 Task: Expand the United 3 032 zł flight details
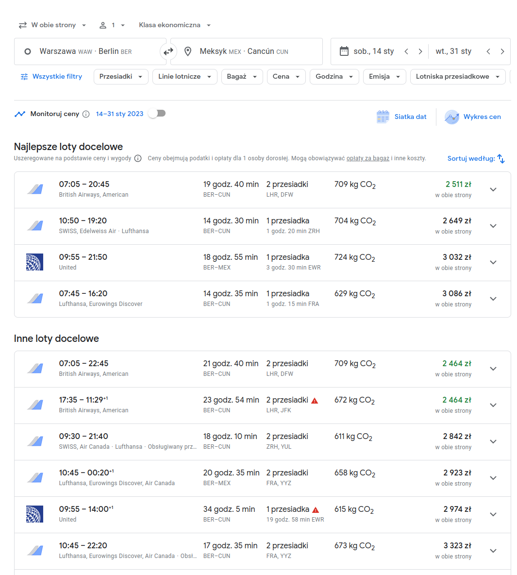pos(493,263)
